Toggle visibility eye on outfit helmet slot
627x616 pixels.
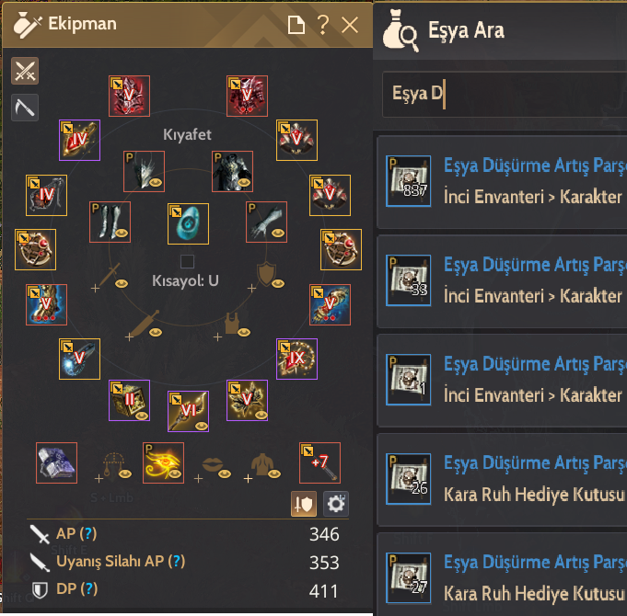pyautogui.click(x=156, y=182)
